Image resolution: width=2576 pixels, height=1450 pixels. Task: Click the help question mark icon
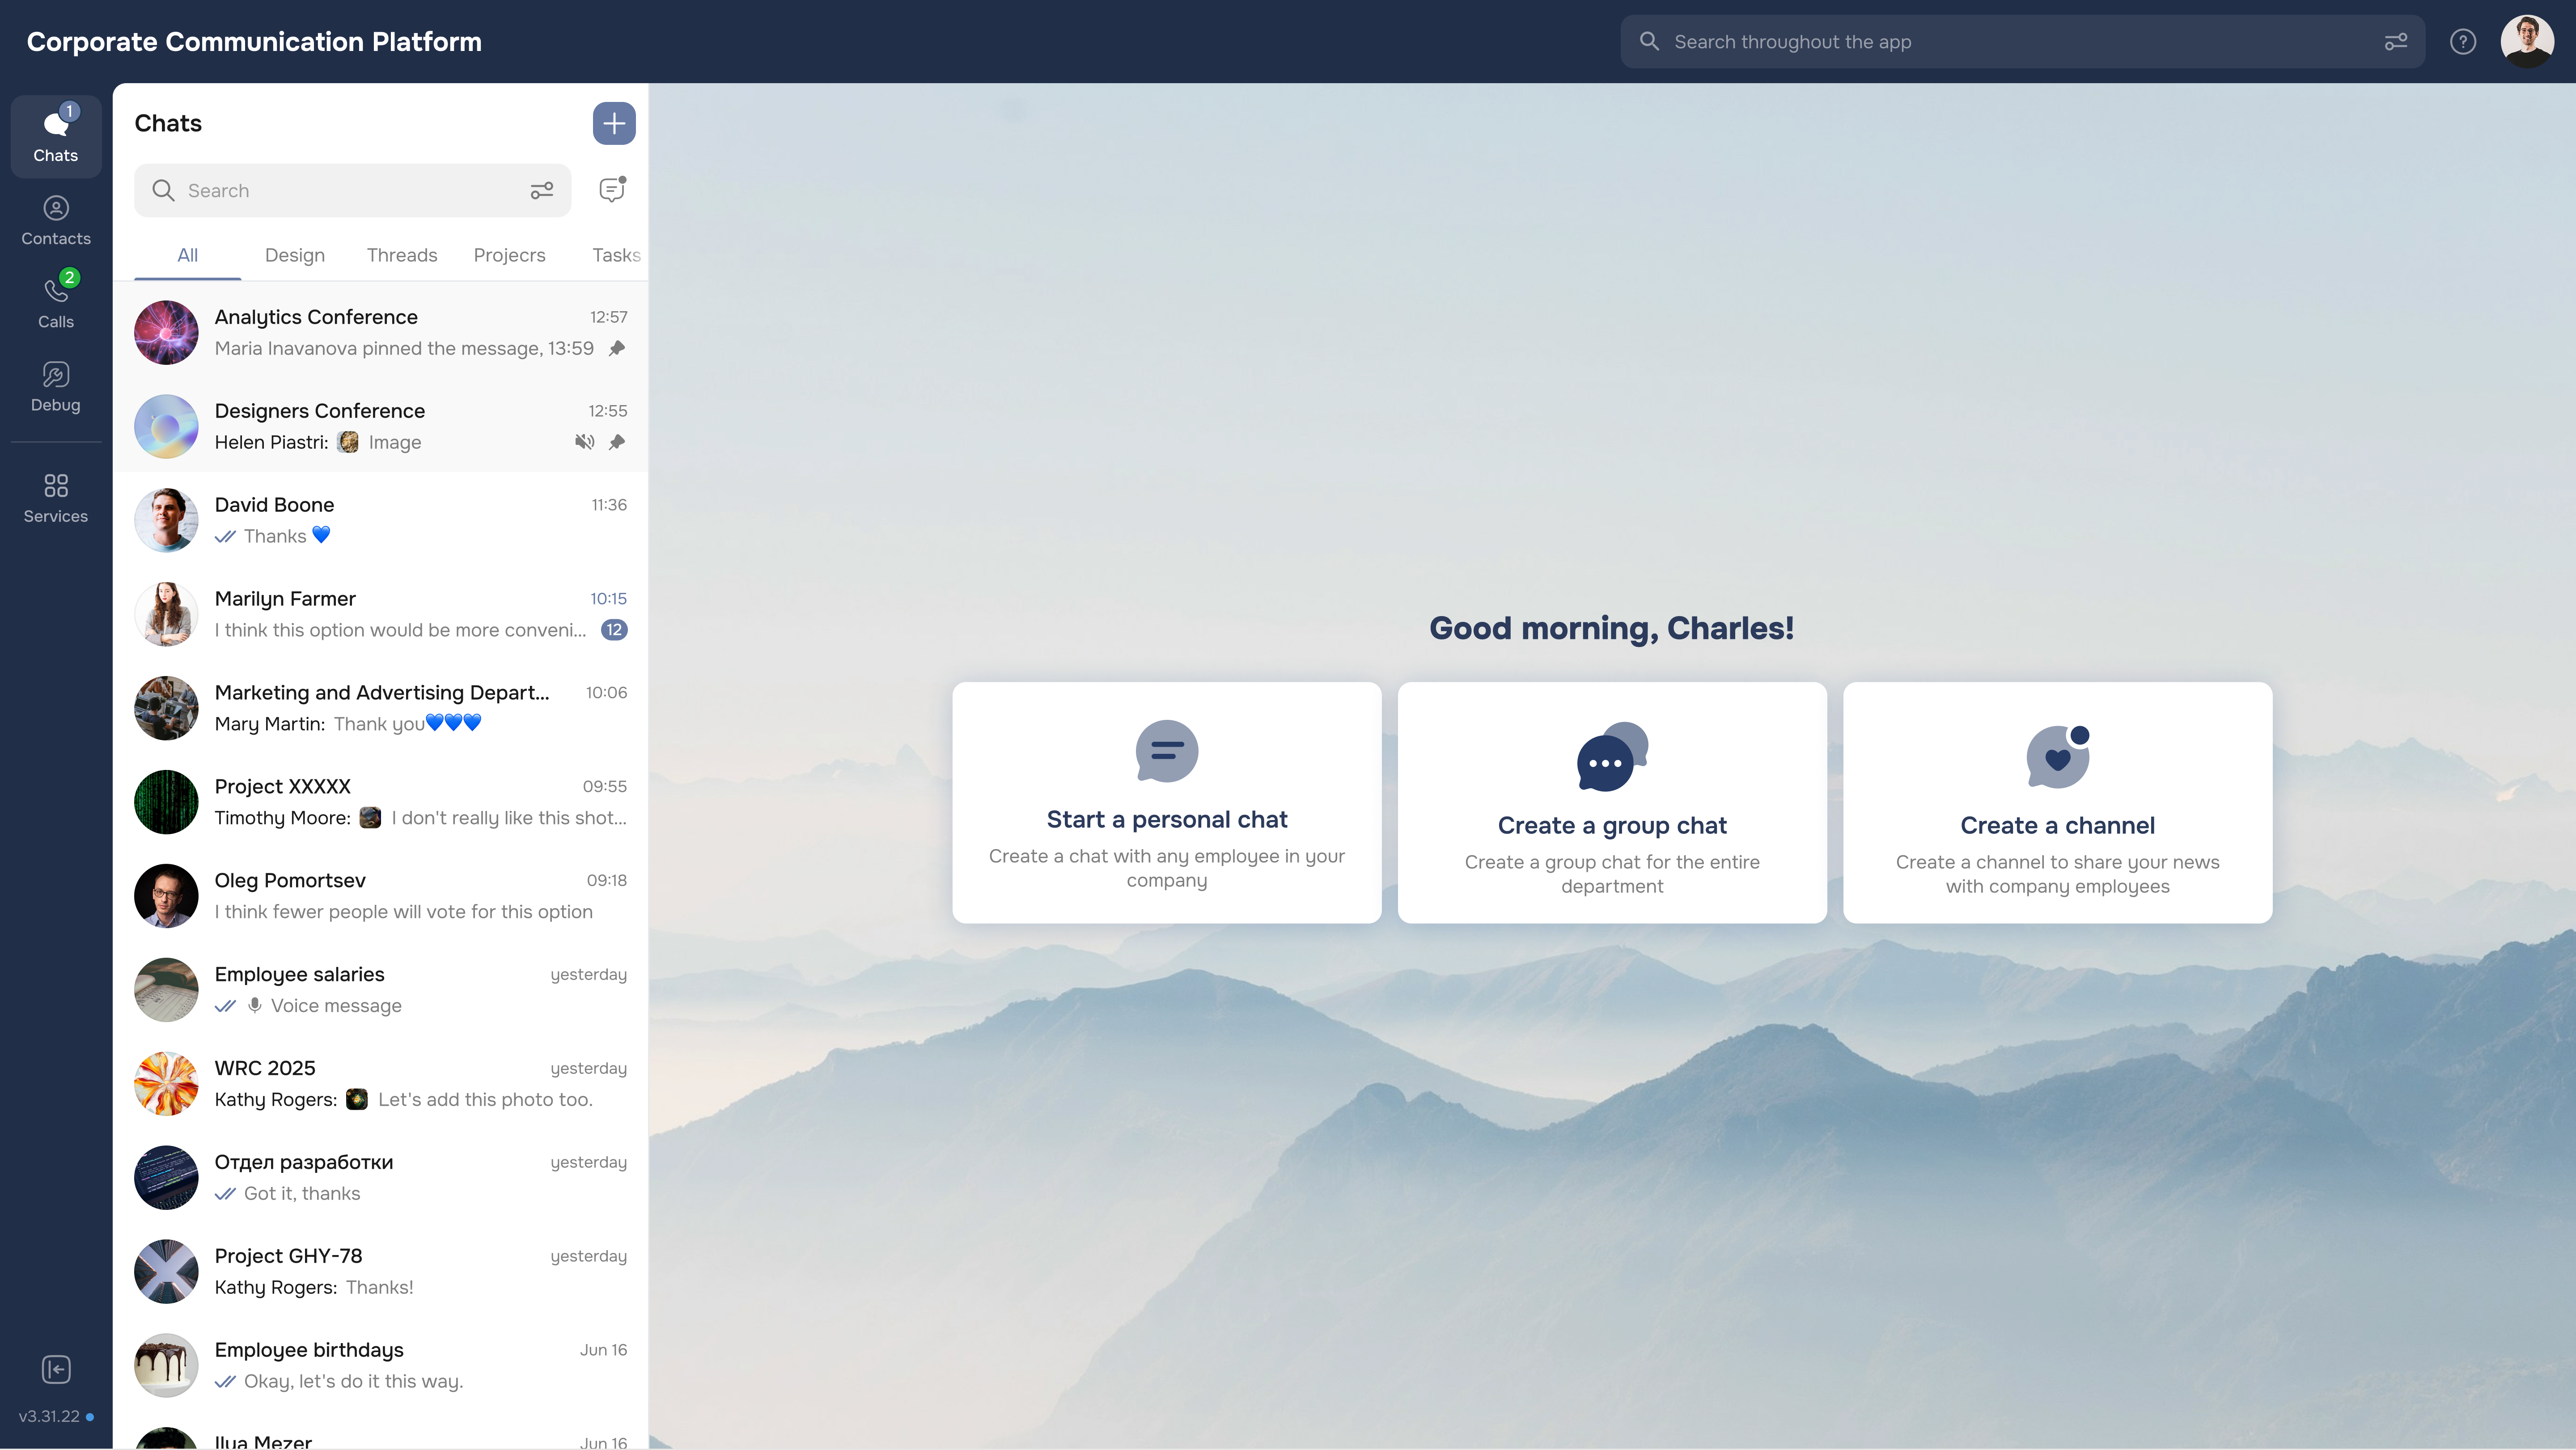(x=2462, y=42)
